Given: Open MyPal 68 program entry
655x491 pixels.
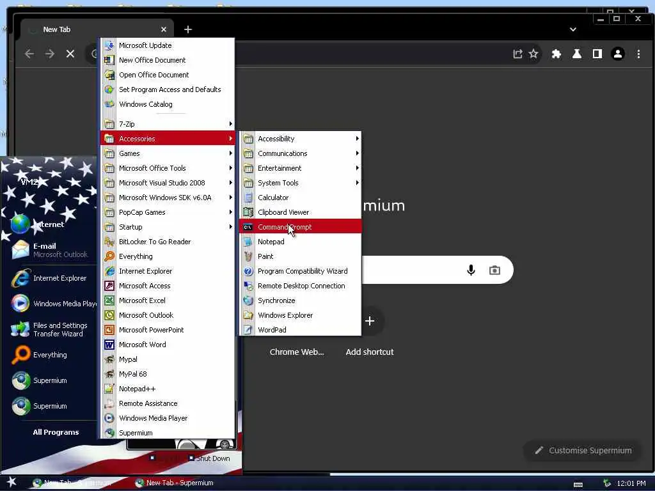Looking at the screenshot, I should [168, 373].
